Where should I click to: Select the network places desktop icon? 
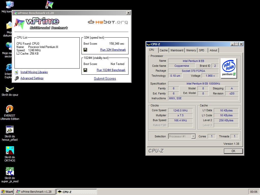tap(9, 46)
